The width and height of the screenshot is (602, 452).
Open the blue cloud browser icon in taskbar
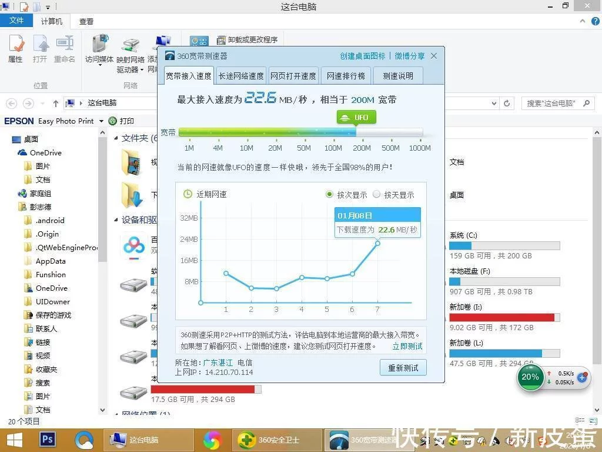[84, 440]
